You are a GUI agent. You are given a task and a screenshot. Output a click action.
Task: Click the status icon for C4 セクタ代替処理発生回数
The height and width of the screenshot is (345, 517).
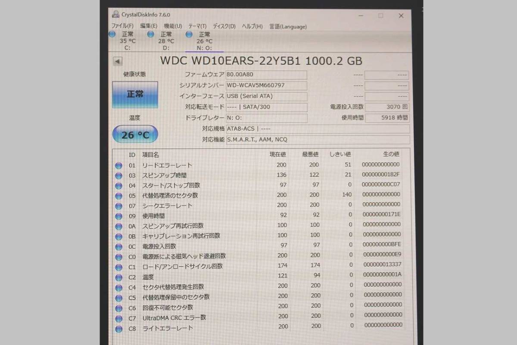click(118, 288)
